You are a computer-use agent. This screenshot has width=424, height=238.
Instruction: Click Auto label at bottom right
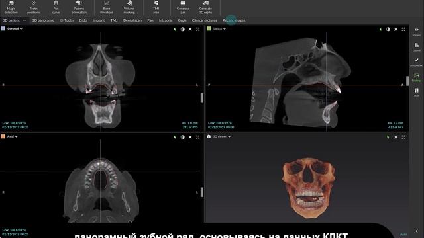403,234
